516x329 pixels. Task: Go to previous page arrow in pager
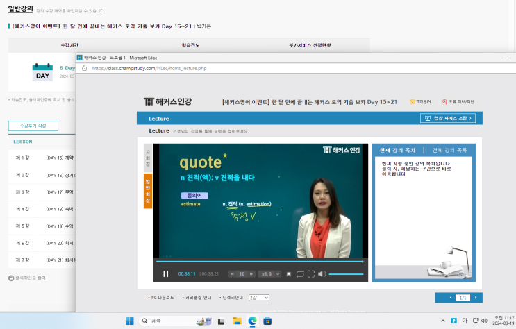pyautogui.click(x=451, y=298)
